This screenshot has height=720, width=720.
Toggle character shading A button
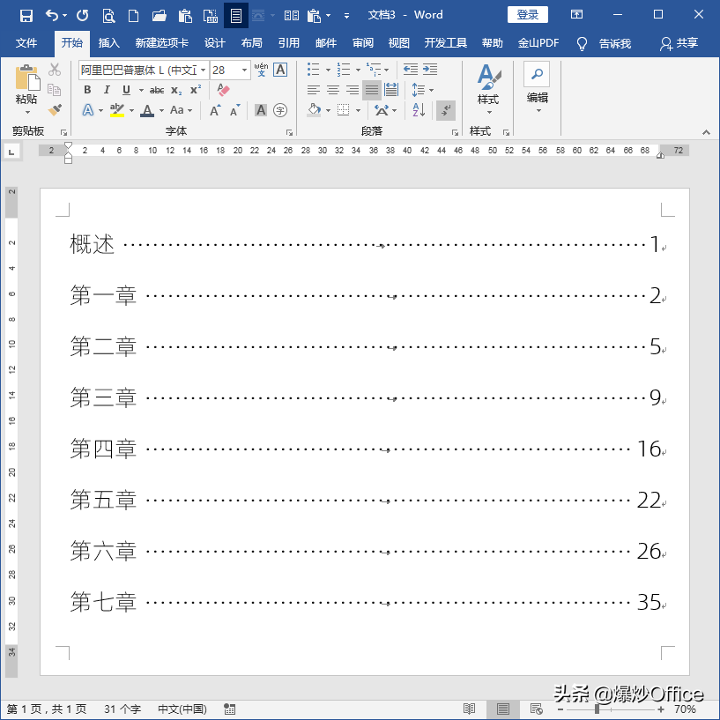coord(261,110)
